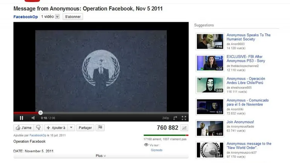Viewport: 290px width, 163px height.
Task: Click the Suggestions heading
Action: tap(204, 25)
